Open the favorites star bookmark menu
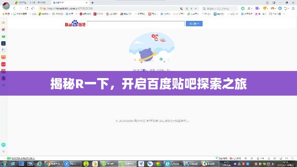The height and width of the screenshot is (167, 297). point(6,14)
